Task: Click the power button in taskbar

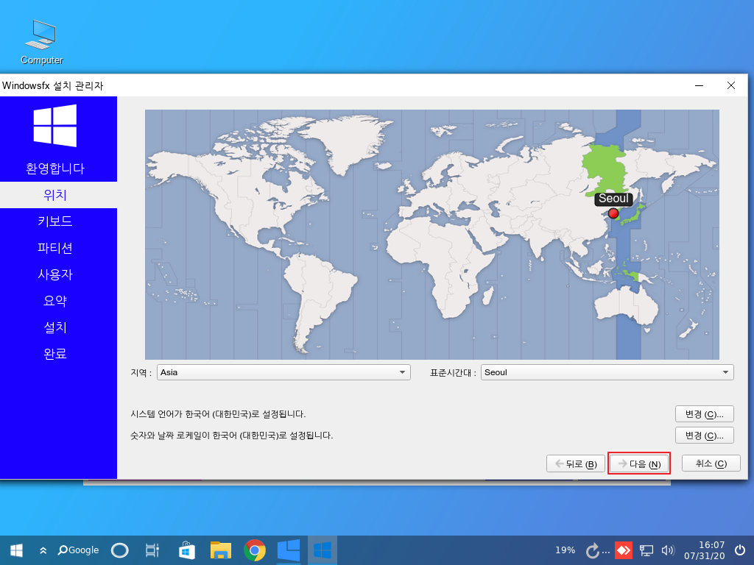Action: point(740,550)
